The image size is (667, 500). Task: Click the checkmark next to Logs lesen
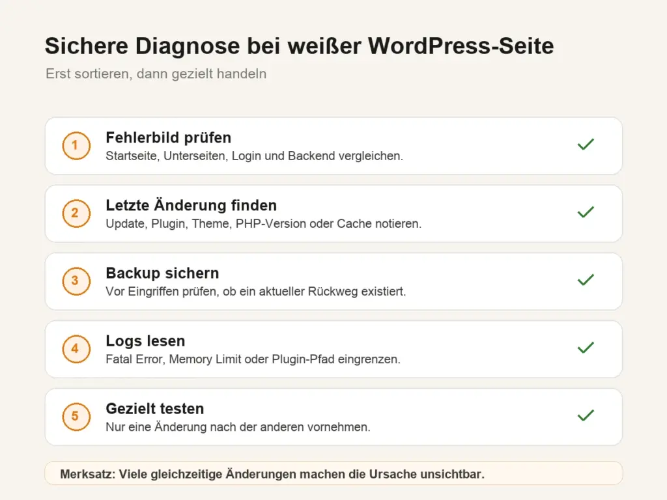pos(586,348)
